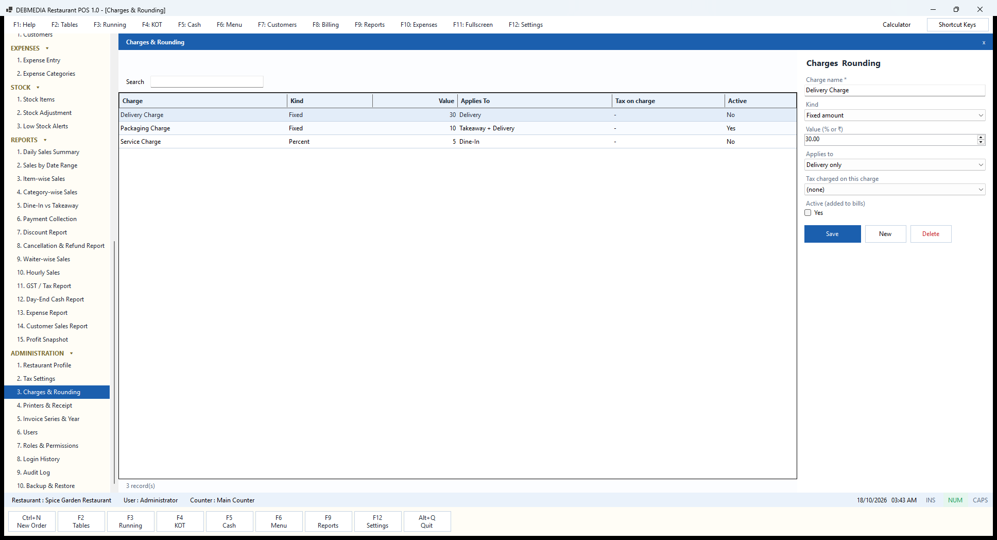
Task: Close the Charges & Rounding panel with x
Action: (x=984, y=42)
